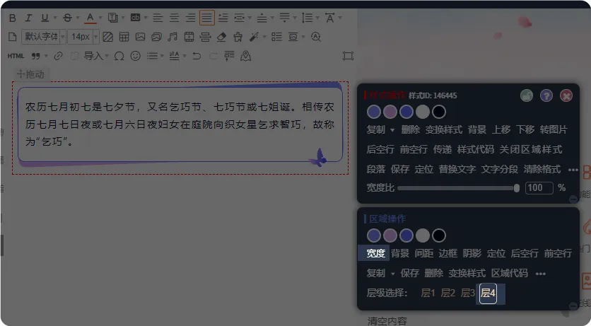Open the 边框 tab
Viewport: 591px width, 326px height.
pyautogui.click(x=447, y=253)
